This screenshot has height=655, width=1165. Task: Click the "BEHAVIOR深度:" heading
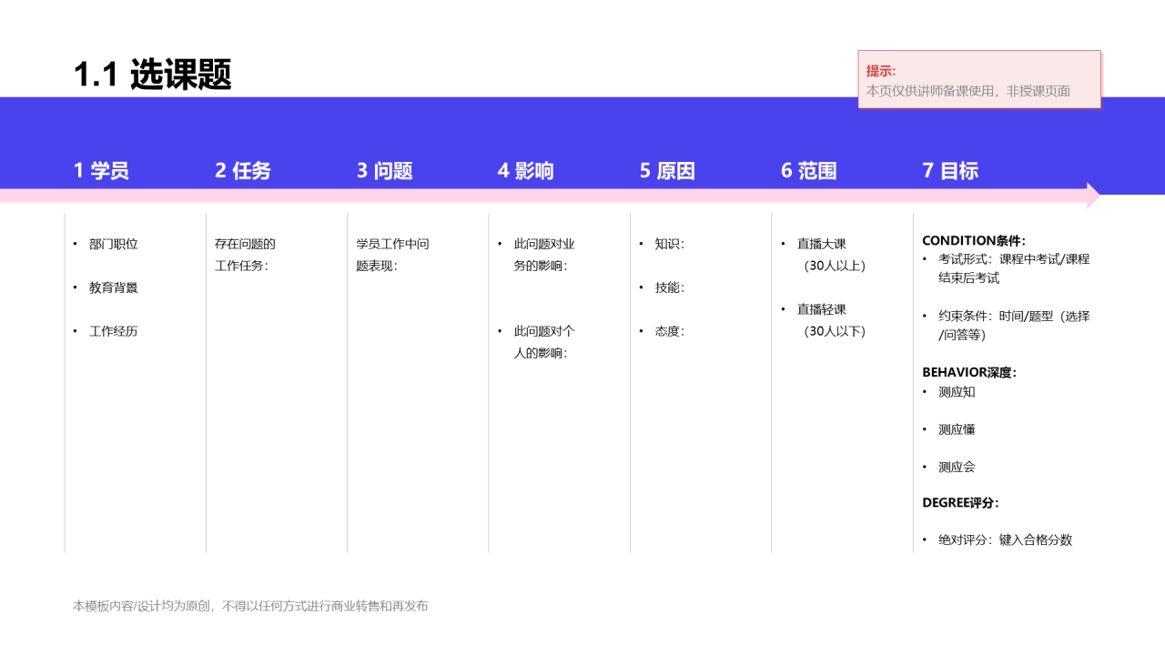tap(969, 372)
